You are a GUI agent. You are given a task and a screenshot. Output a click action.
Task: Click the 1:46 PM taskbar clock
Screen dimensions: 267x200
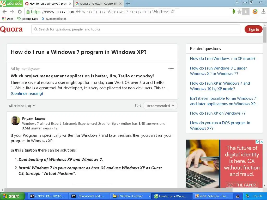pos(257,196)
